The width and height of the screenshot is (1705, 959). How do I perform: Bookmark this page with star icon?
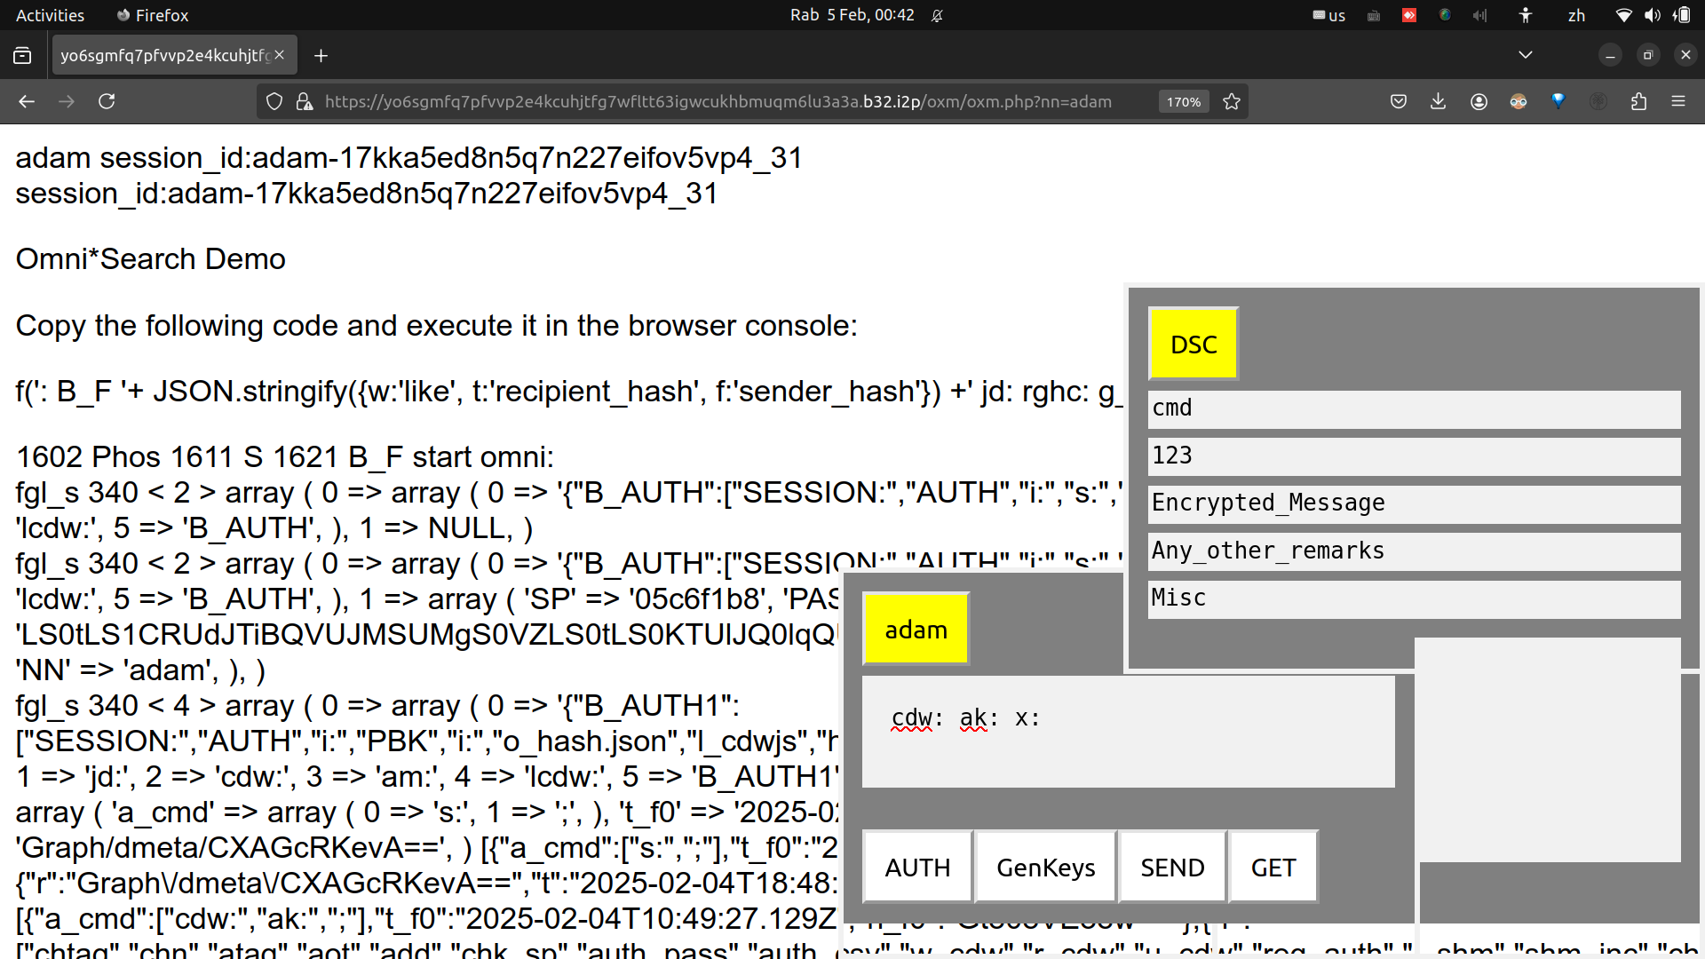pyautogui.click(x=1232, y=101)
